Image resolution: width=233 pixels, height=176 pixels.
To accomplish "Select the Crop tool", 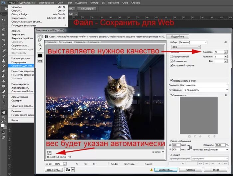I will coord(4,40).
